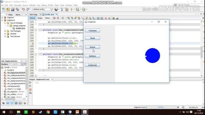Open the Refactor menu

[33, 5]
